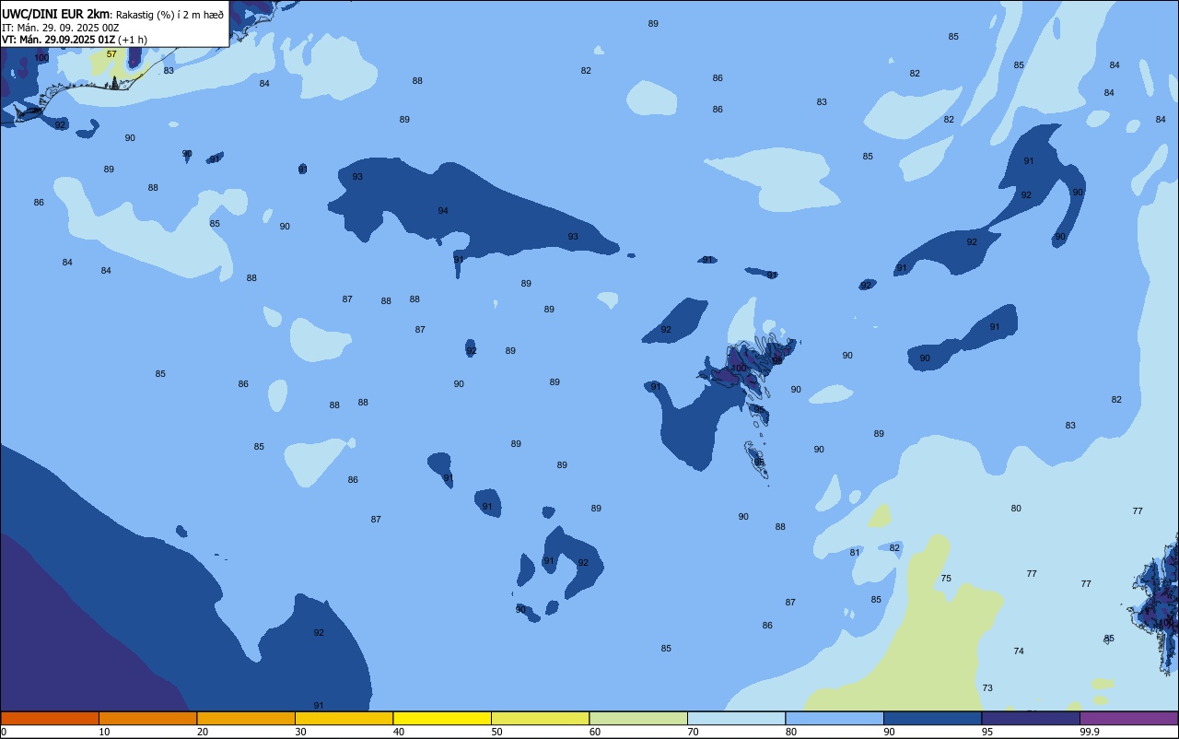This screenshot has width=1179, height=739.
Task: Click the legend tick label '30'
Action: point(301,732)
